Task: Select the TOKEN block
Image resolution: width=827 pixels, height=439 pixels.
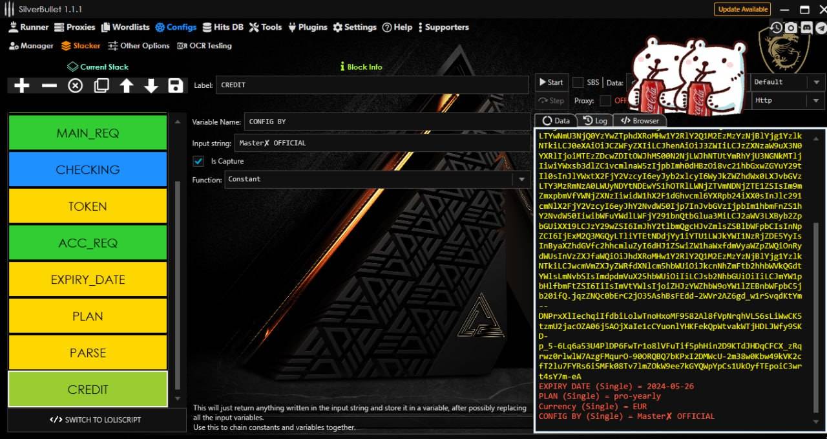Action: click(x=87, y=206)
